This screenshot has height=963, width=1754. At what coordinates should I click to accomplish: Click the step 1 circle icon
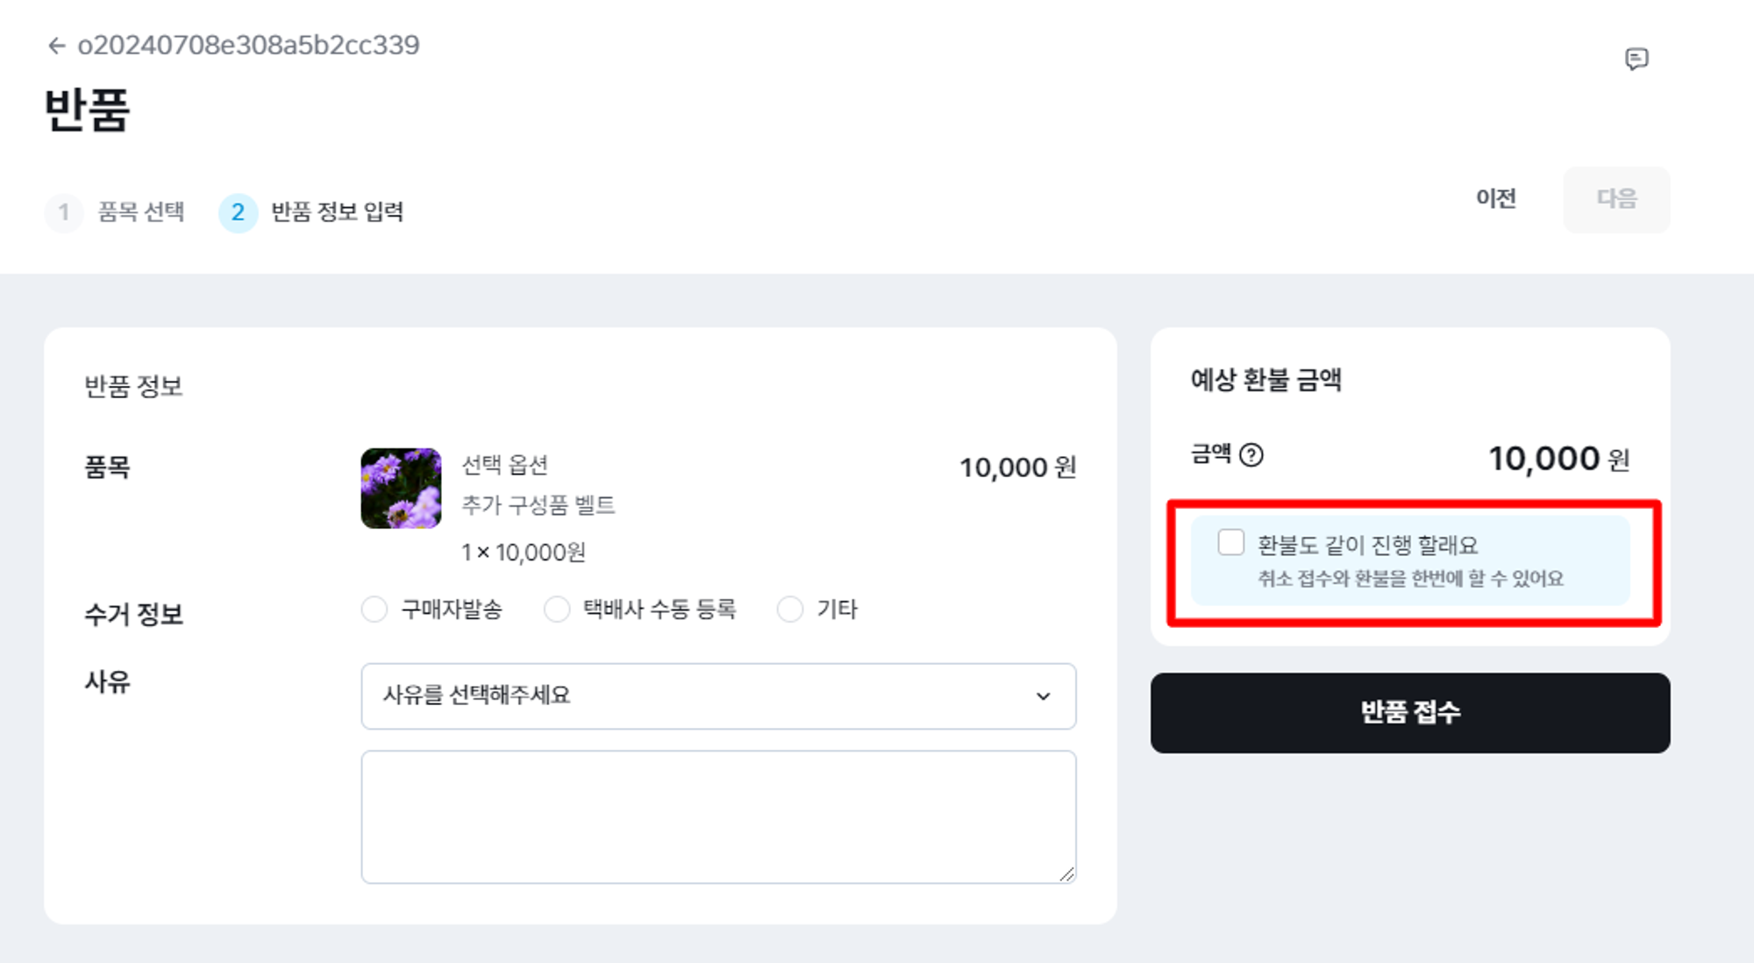pyautogui.click(x=64, y=212)
